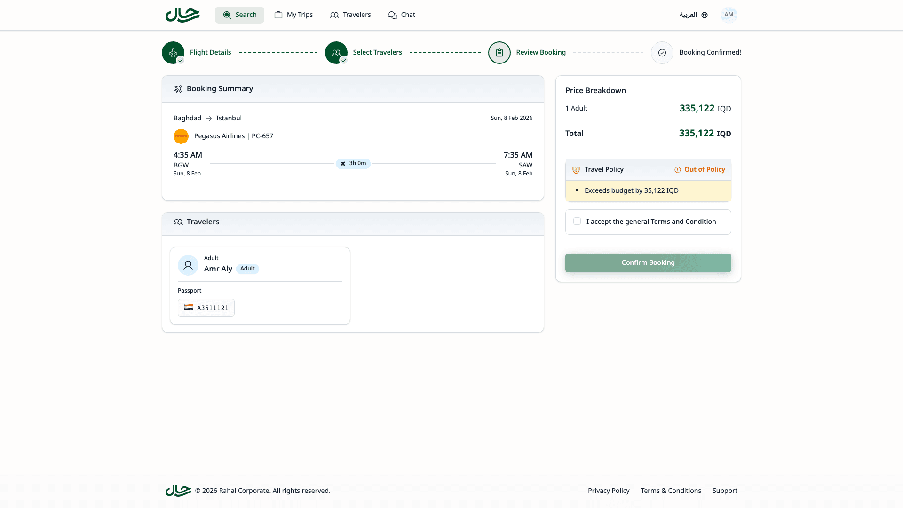Open the Review Booking clipboard icon
The height and width of the screenshot is (508, 903).
(x=499, y=52)
